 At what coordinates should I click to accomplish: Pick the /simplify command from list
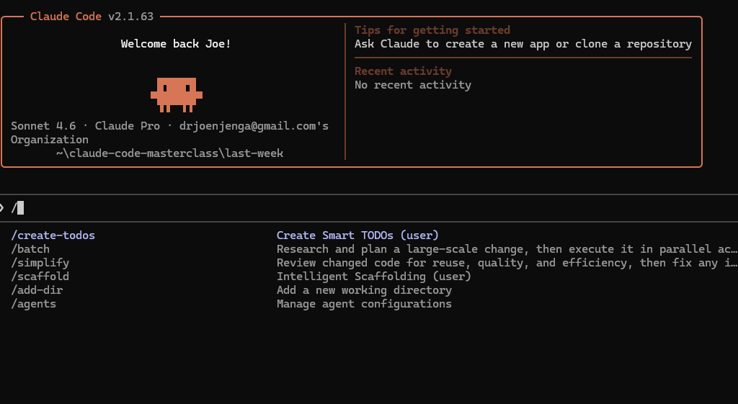[40, 262]
